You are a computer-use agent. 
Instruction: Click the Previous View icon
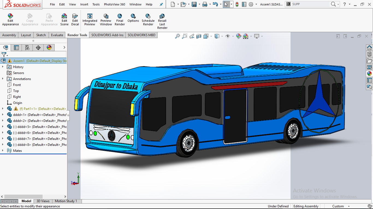[x=192, y=36]
